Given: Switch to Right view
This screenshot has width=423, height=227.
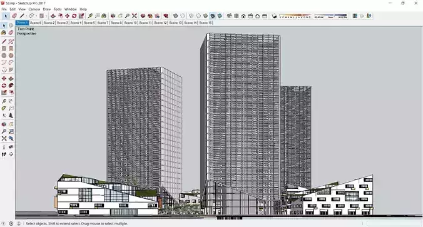Looking at the screenshot, I should pyautogui.click(x=250, y=16).
